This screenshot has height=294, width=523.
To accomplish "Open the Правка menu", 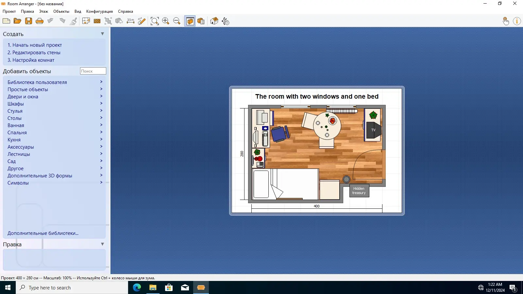I will tap(27, 11).
